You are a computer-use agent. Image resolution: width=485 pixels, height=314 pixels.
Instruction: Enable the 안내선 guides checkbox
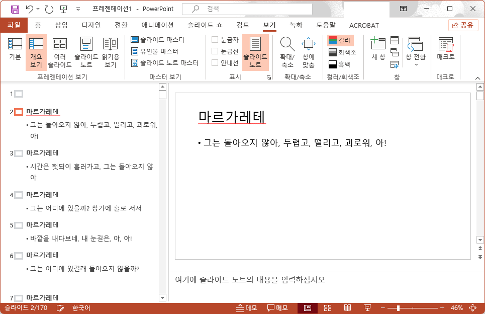(215, 62)
